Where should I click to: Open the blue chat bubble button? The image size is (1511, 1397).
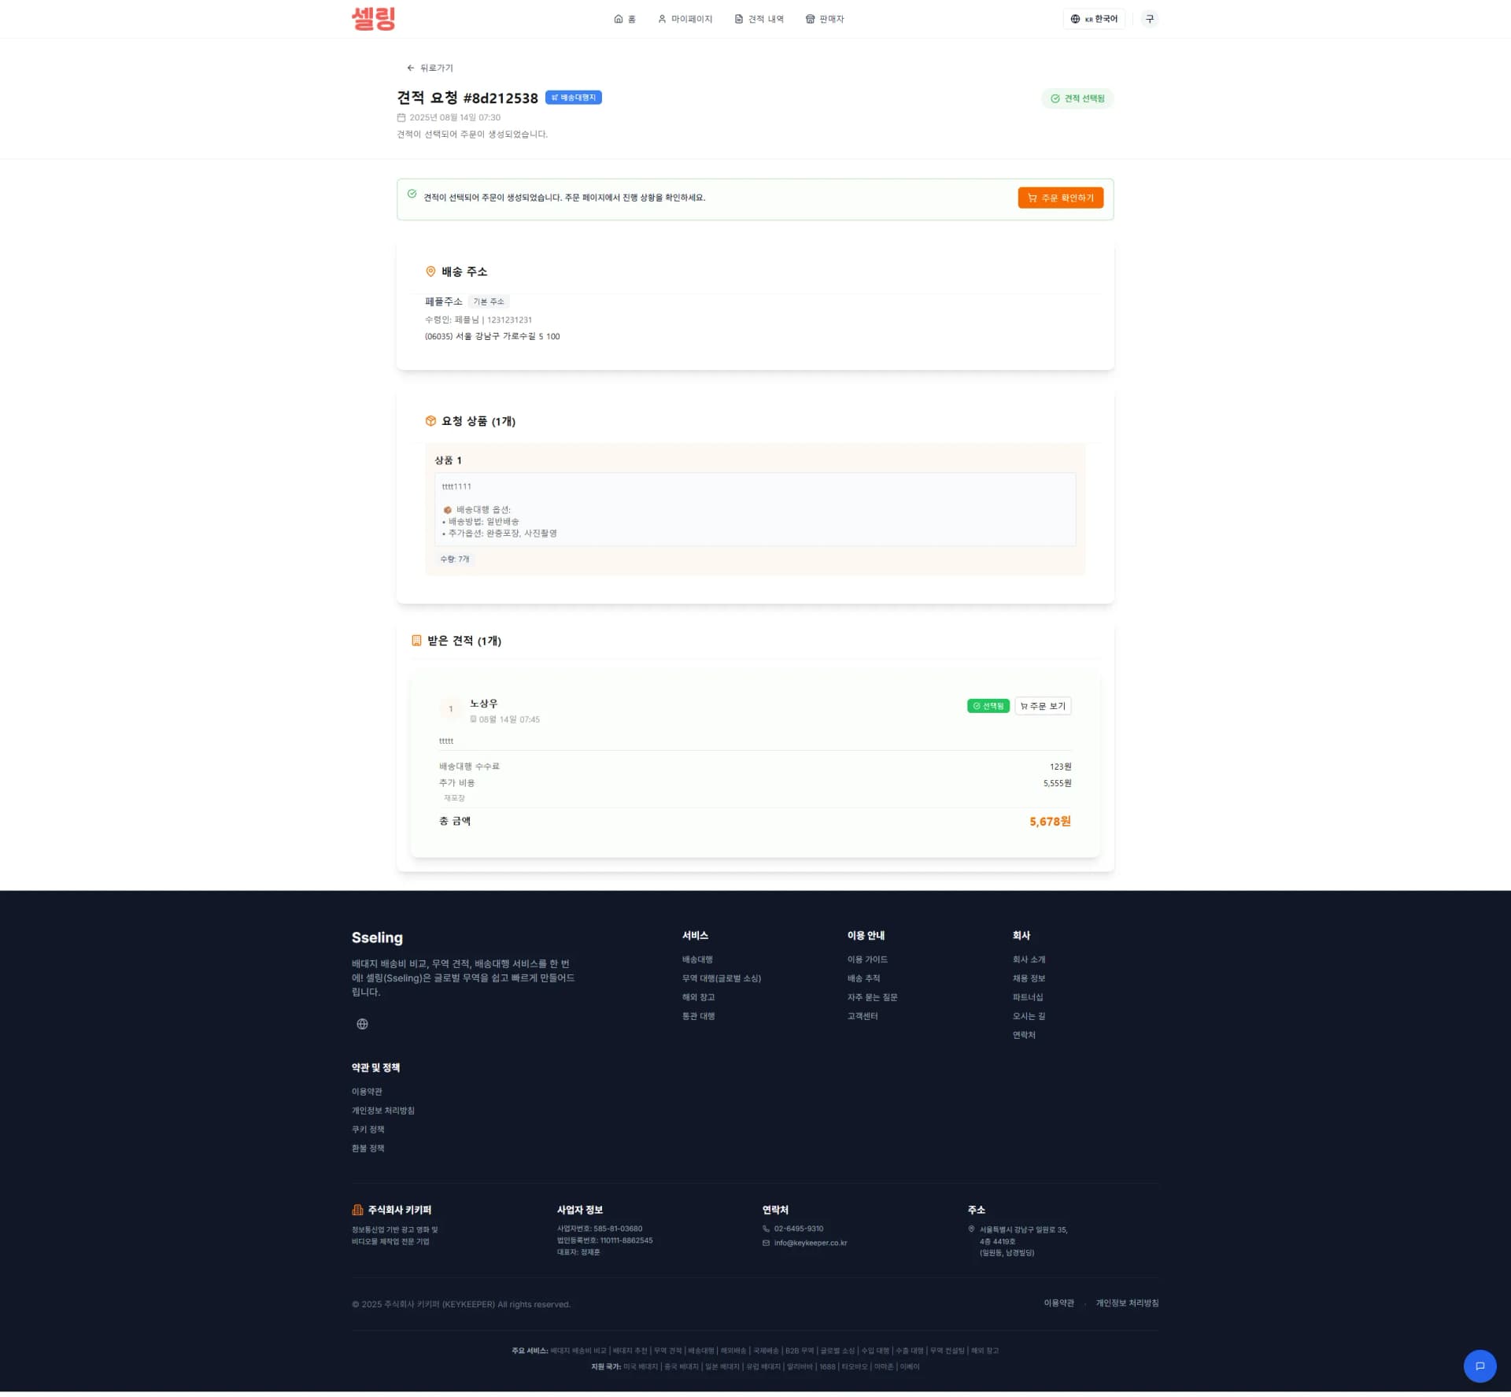point(1480,1366)
